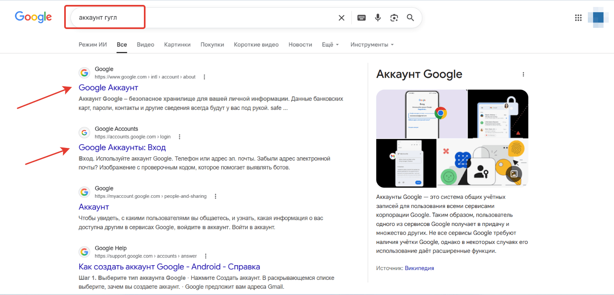Open phone sign-in screen thumbnail
The width and height of the screenshot is (614, 295).
(421, 114)
